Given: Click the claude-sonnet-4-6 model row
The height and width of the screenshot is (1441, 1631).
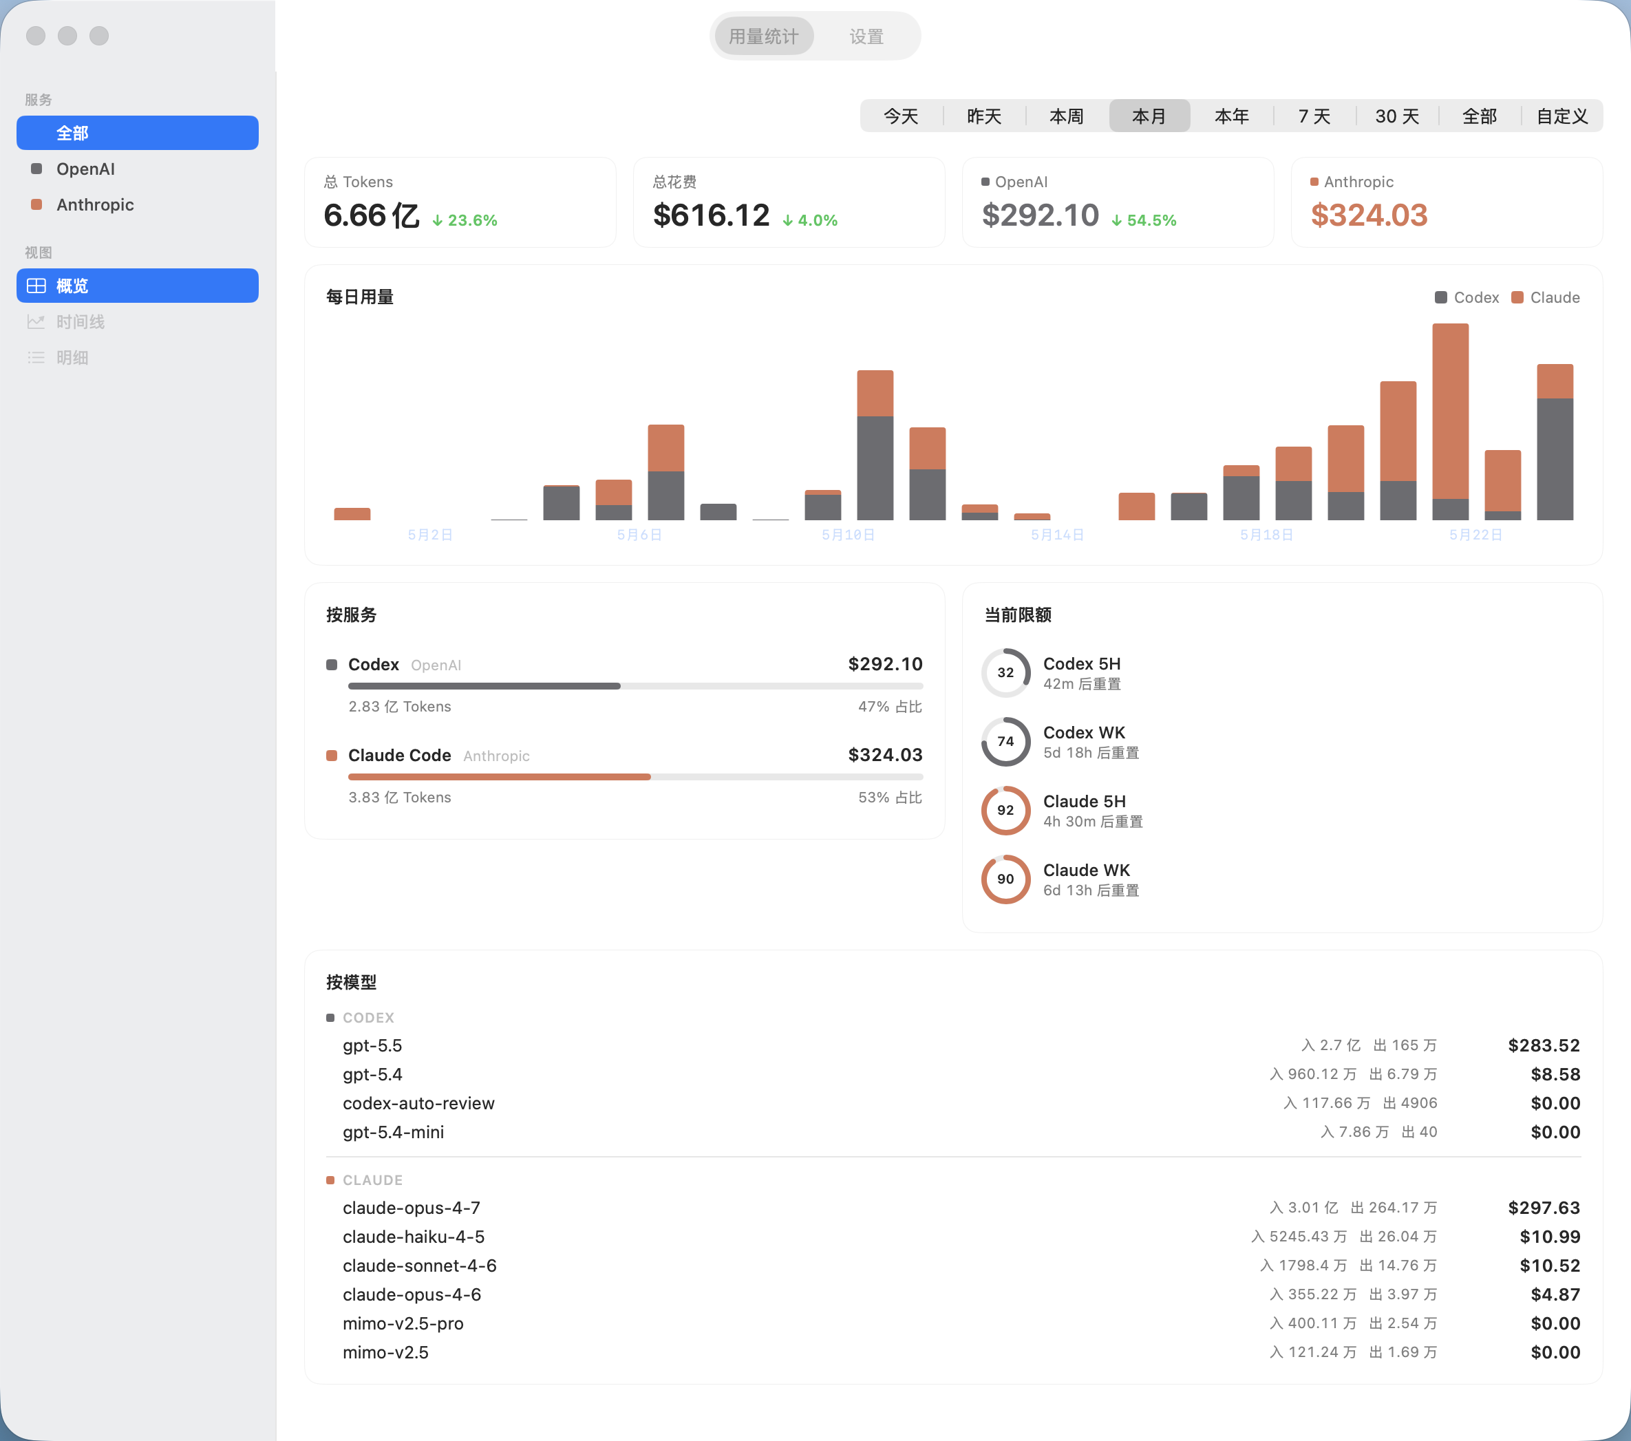Looking at the screenshot, I should (954, 1266).
